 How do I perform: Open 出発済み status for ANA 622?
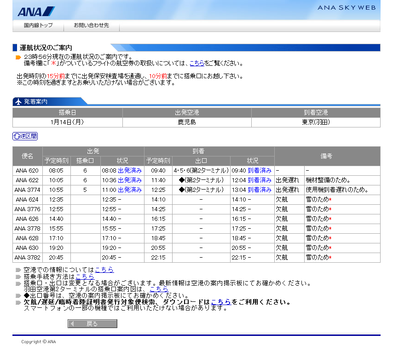pos(130,180)
